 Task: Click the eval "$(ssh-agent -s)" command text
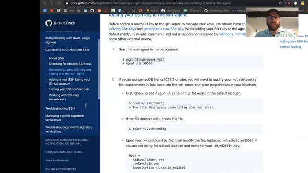click(145, 60)
